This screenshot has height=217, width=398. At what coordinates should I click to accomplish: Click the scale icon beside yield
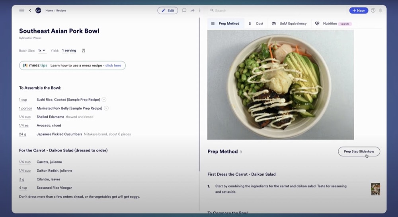pos(84,50)
